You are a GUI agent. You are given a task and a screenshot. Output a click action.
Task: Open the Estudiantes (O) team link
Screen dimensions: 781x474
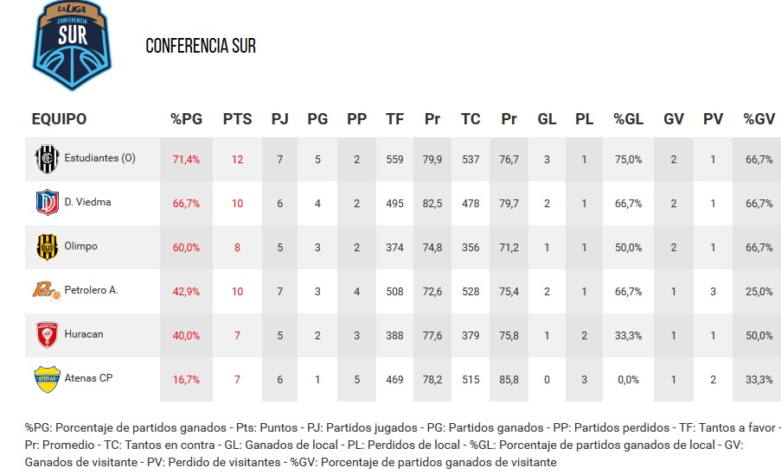(99, 159)
